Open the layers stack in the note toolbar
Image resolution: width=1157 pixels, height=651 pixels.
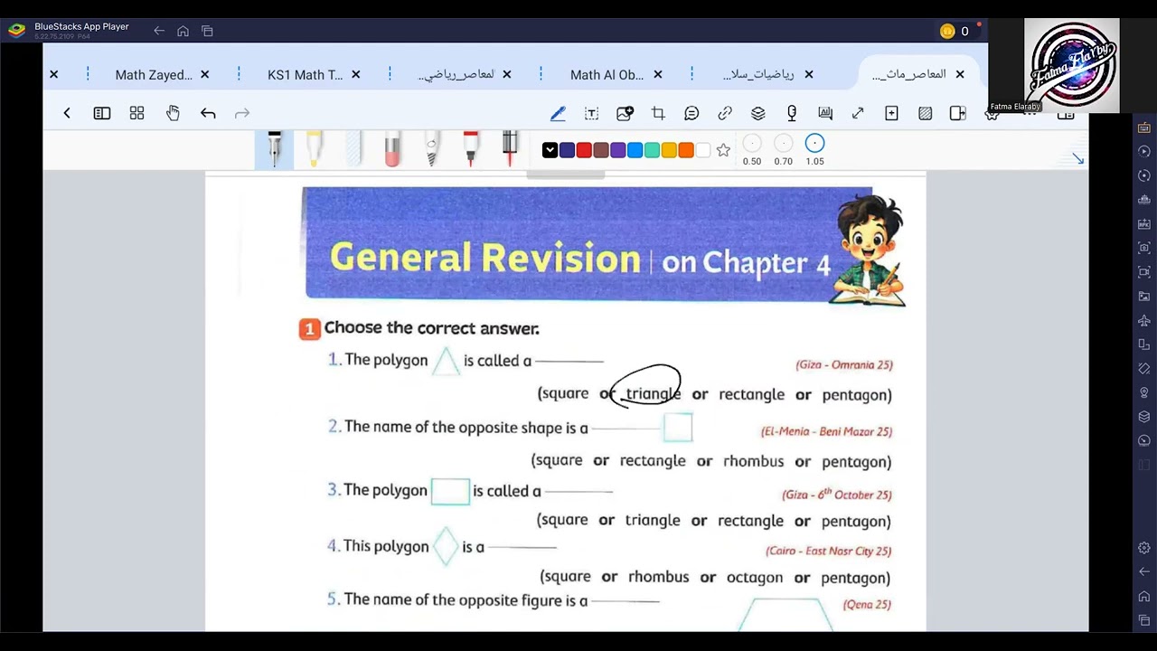[758, 113]
